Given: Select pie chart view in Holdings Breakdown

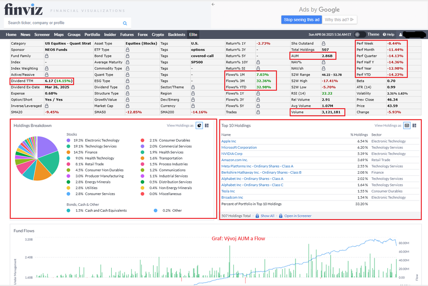Looking at the screenshot, I should [x=199, y=125].
